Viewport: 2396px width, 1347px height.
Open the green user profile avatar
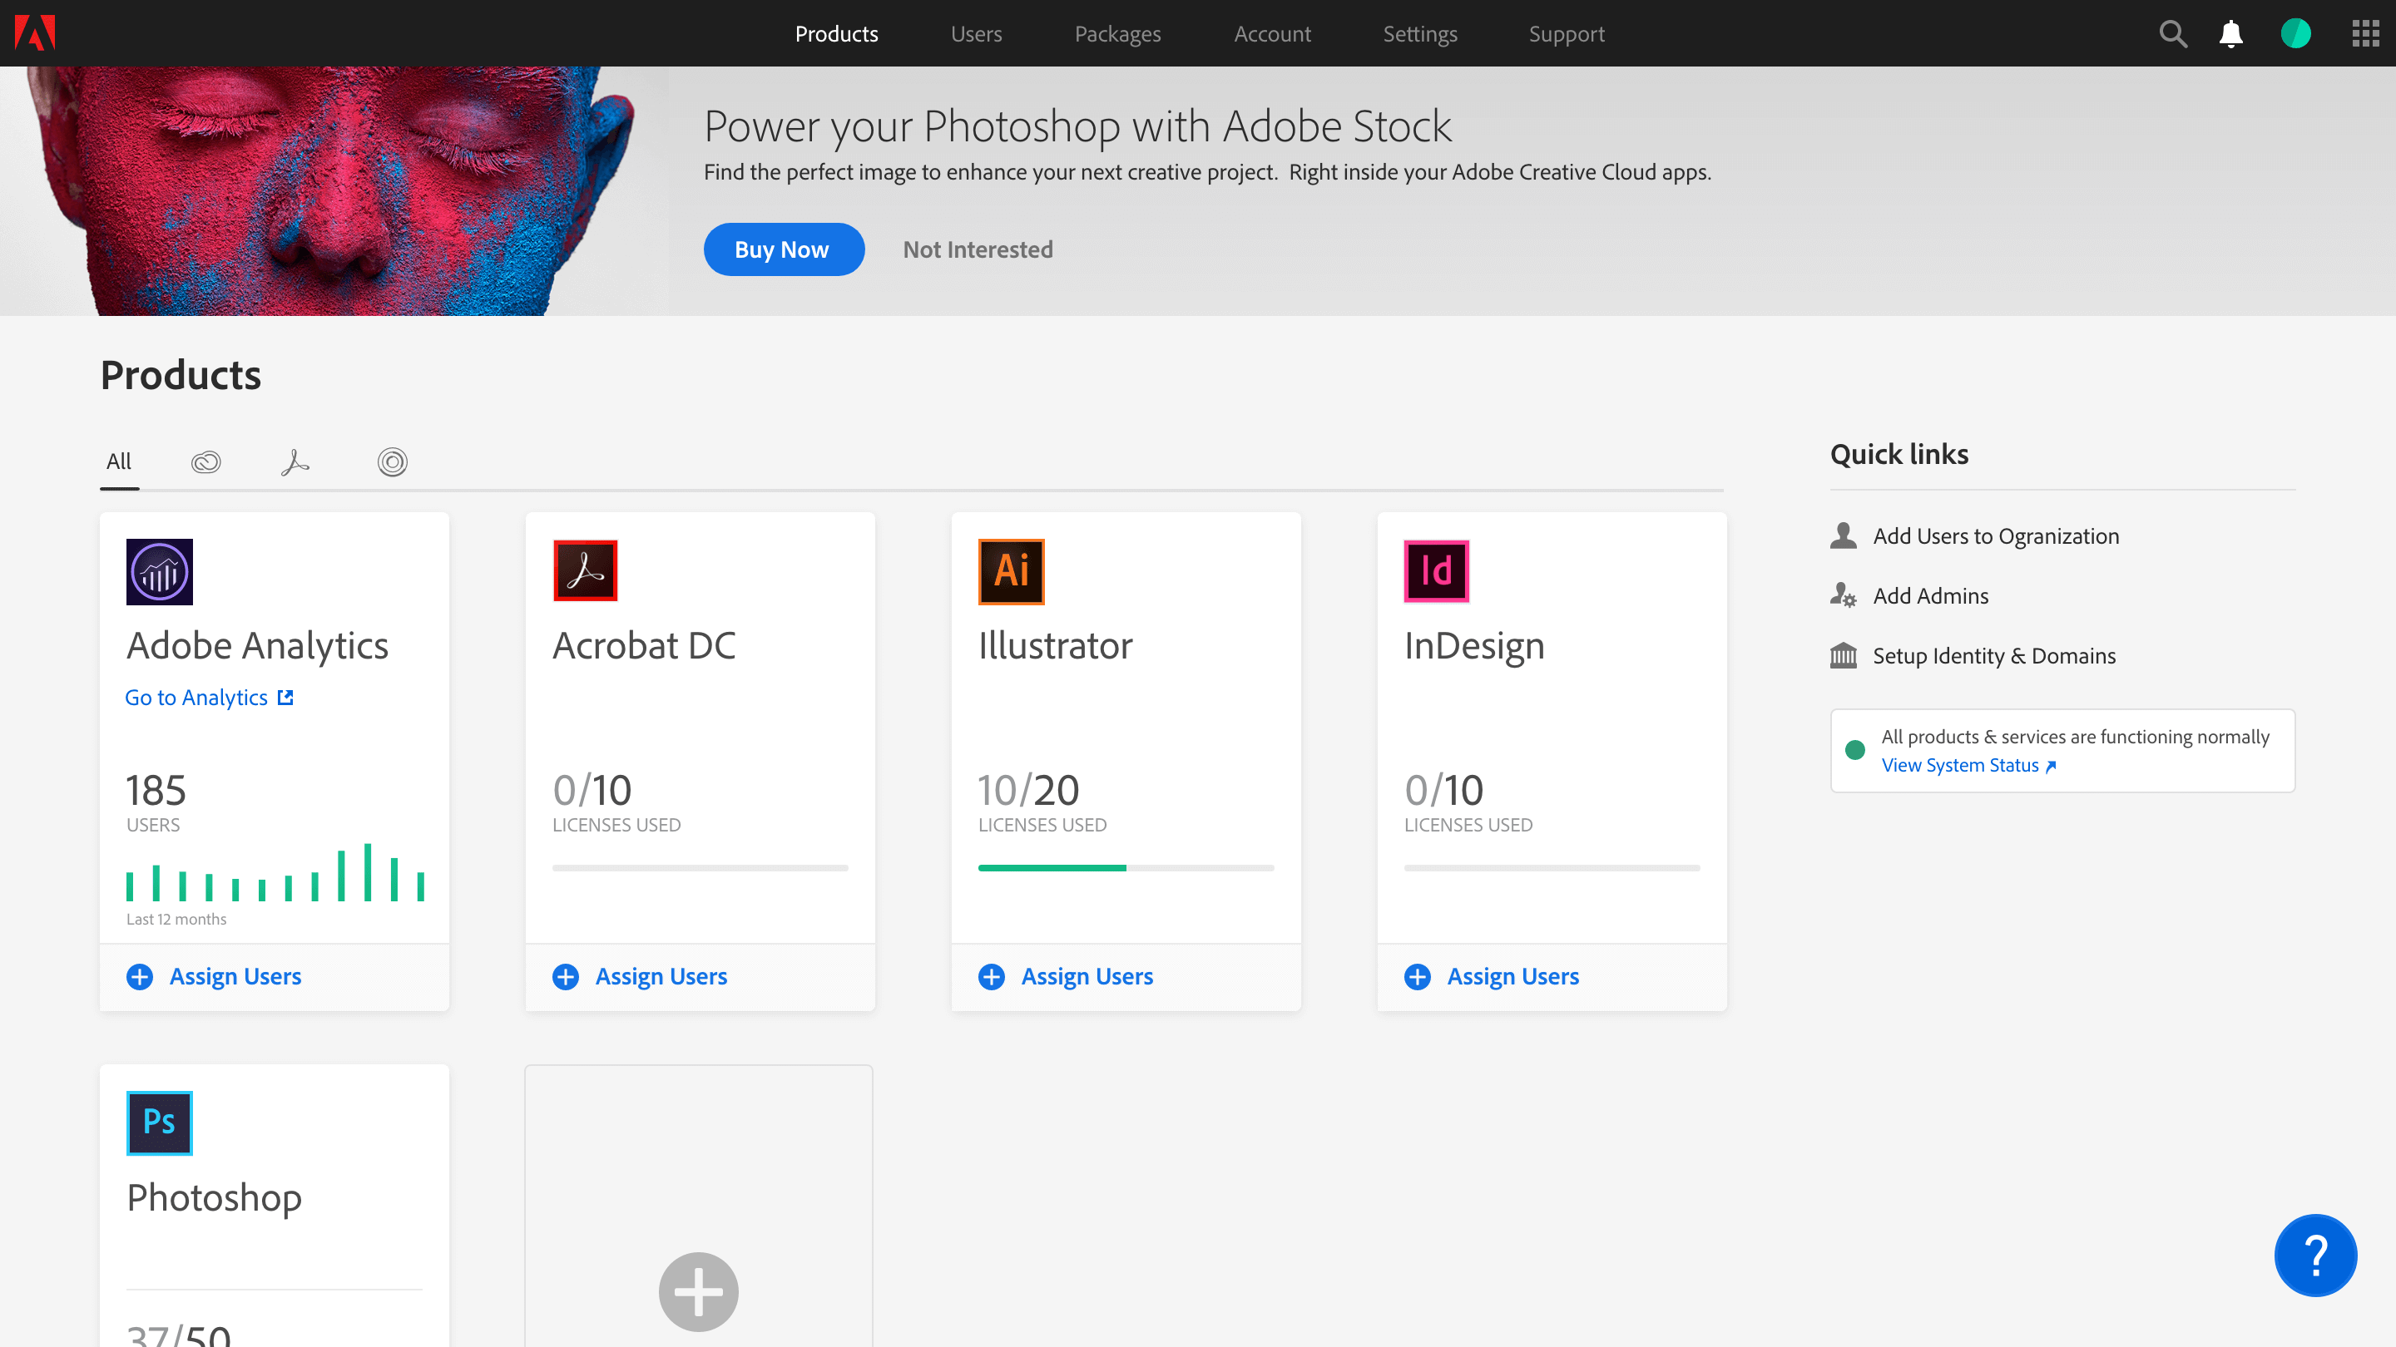[x=2295, y=34]
